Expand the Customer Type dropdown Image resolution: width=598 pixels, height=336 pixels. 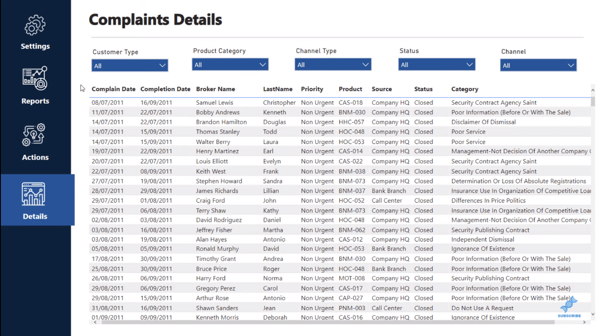pos(130,66)
